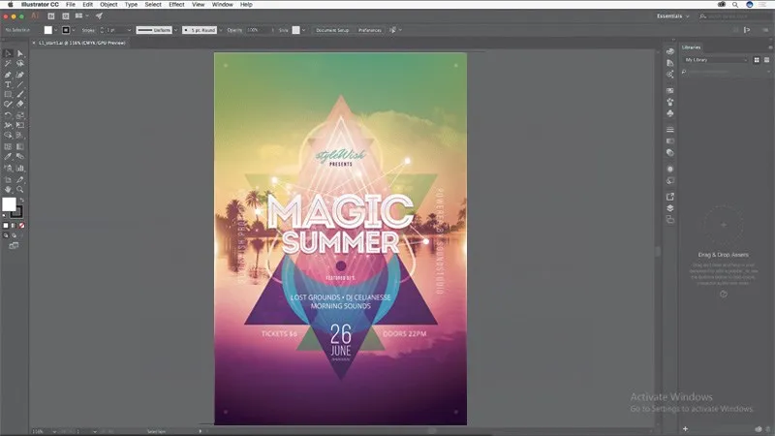The image size is (775, 436).
Task: Select the Column Graph tool
Action: click(x=20, y=169)
